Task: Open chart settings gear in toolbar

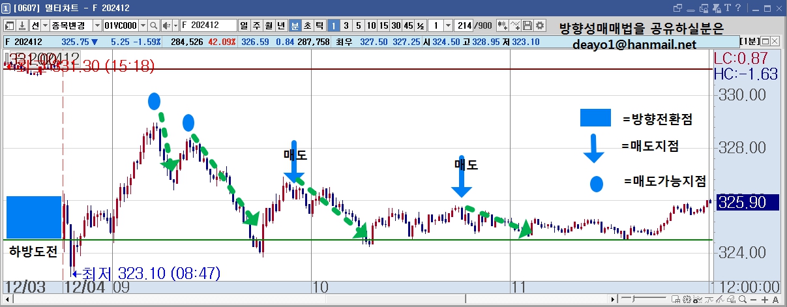Action: coord(539,25)
